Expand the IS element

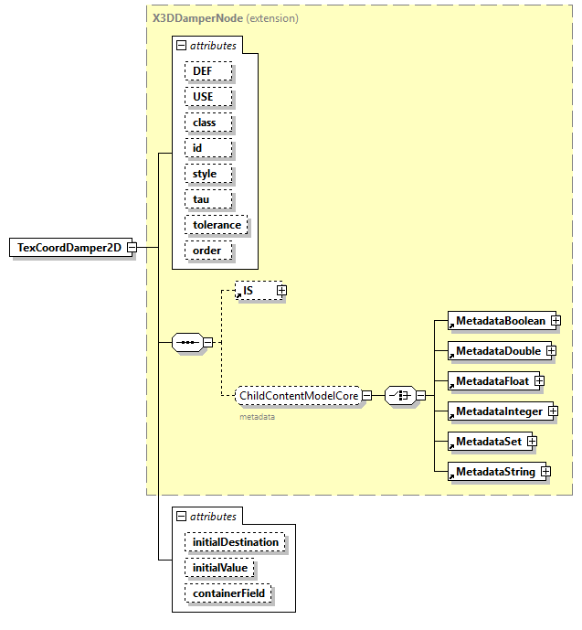click(x=281, y=291)
